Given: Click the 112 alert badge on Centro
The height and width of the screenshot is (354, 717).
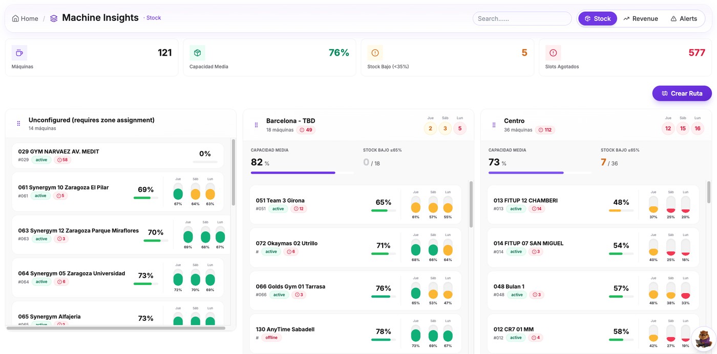Looking at the screenshot, I should point(545,130).
